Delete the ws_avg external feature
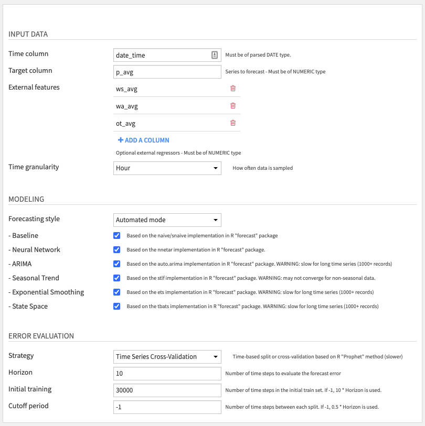 tap(233, 89)
